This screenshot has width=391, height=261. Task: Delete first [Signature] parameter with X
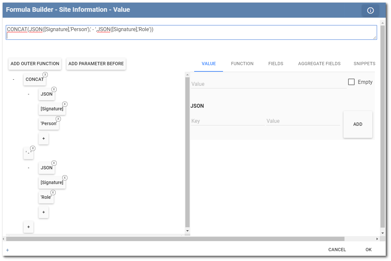point(65,104)
